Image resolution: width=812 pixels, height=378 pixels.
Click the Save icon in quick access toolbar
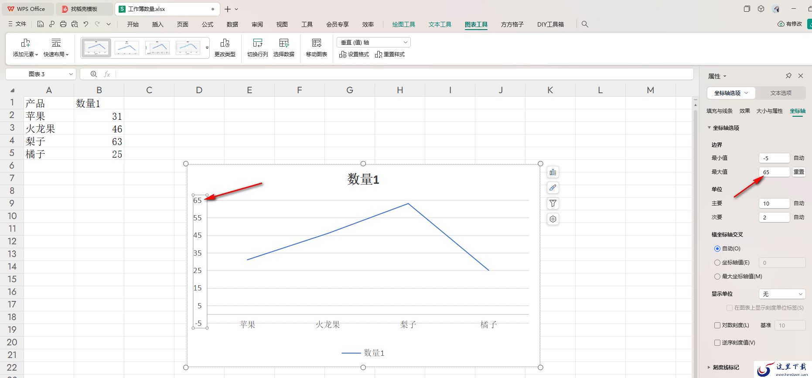(41, 24)
